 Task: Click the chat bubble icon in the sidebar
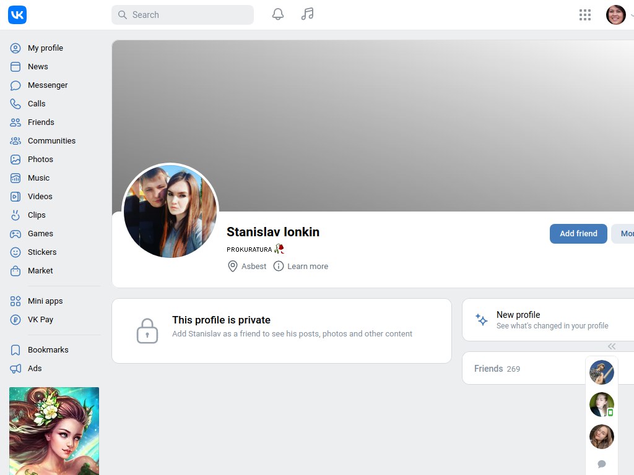(601, 464)
